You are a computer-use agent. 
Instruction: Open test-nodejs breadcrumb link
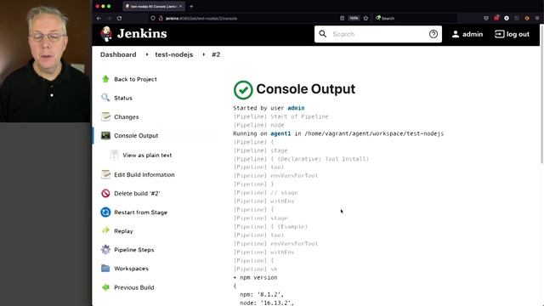173,54
